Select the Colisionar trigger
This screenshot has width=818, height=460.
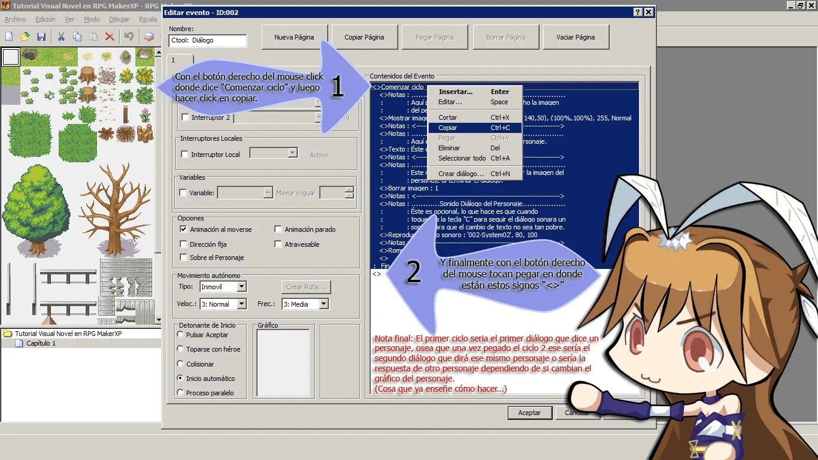[x=180, y=364]
